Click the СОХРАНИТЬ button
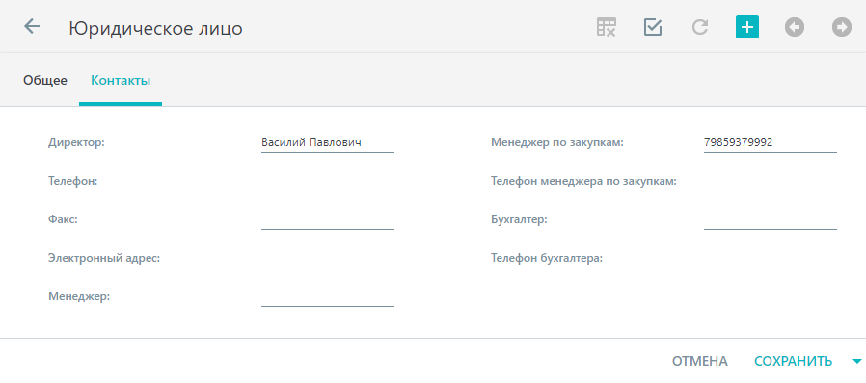The height and width of the screenshot is (383, 866). pos(793,362)
